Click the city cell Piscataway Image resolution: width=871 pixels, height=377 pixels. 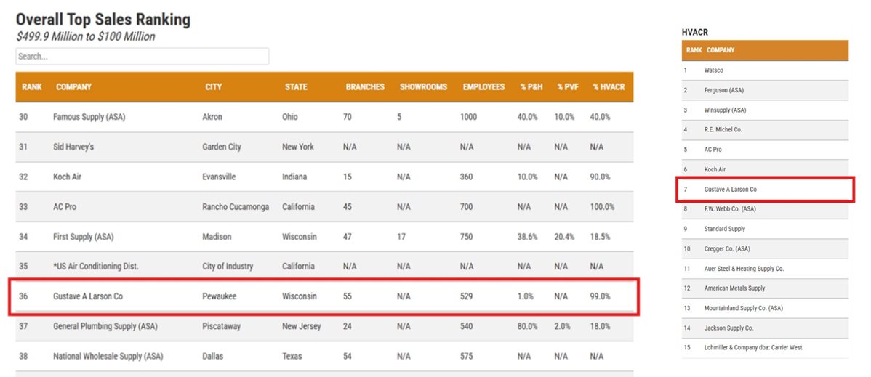(x=222, y=326)
